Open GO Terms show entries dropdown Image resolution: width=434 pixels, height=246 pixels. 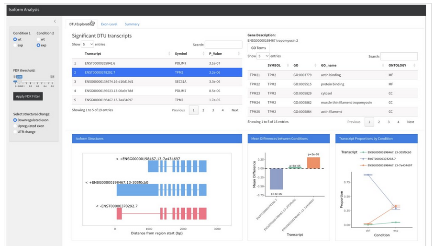click(263, 56)
